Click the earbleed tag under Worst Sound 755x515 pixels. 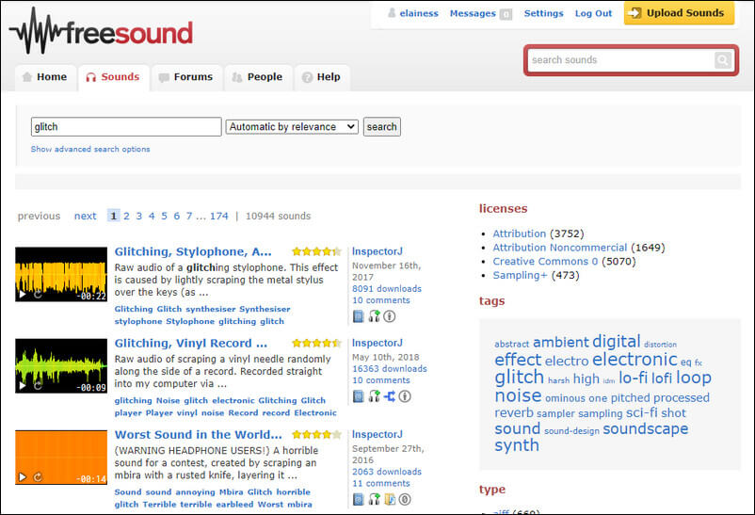point(234,505)
